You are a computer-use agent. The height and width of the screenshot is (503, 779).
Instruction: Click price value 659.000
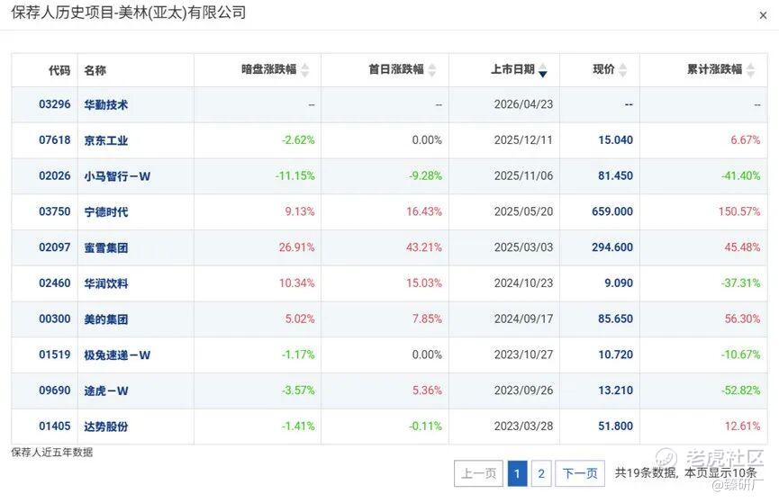(612, 211)
